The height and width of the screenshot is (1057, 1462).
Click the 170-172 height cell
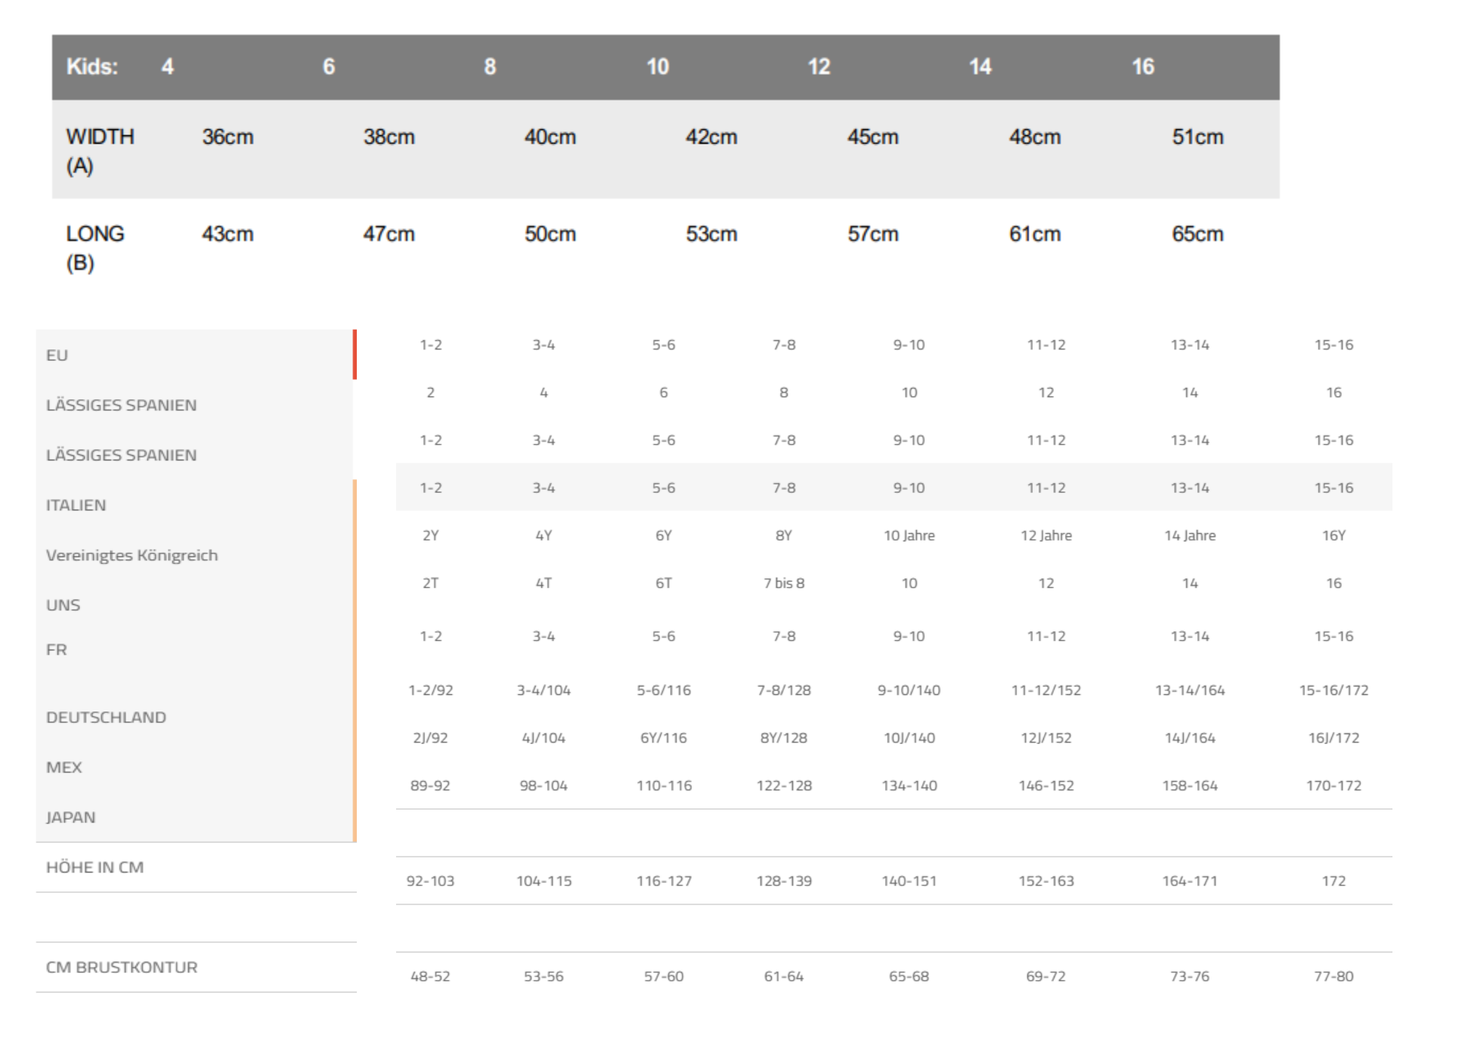click(1333, 786)
